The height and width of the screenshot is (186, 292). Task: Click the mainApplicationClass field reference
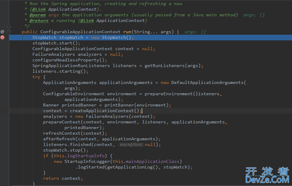(x=152, y=161)
